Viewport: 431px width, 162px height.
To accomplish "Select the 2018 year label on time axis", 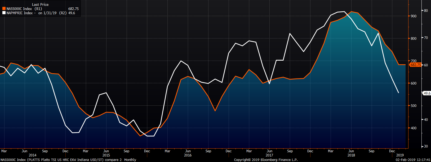I will coord(351,155).
